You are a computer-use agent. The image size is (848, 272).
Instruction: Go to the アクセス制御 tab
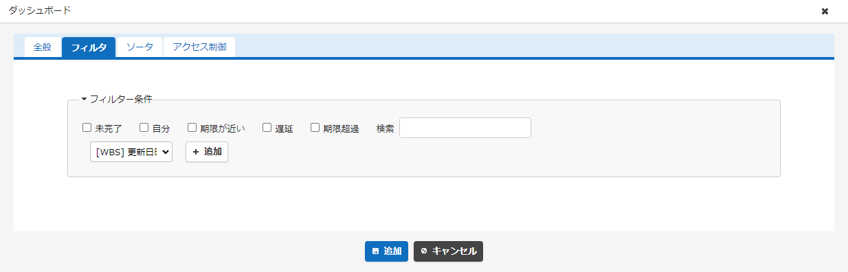[x=199, y=47]
